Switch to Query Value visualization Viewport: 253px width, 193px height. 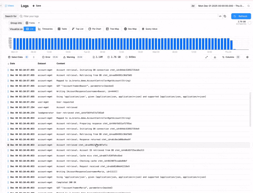tap(150, 29)
